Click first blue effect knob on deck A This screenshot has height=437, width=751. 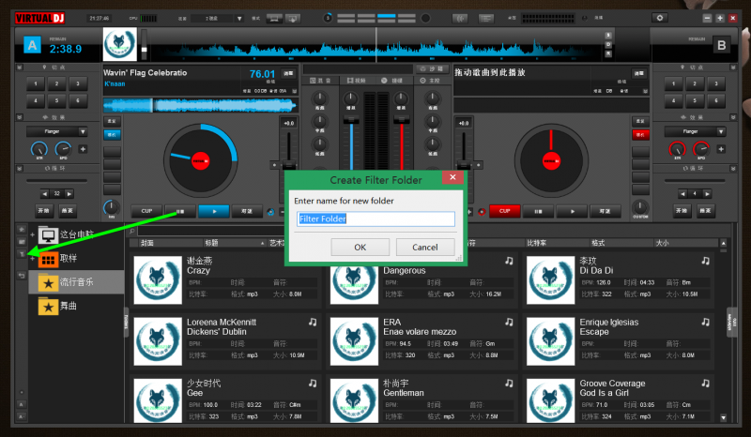(39, 150)
